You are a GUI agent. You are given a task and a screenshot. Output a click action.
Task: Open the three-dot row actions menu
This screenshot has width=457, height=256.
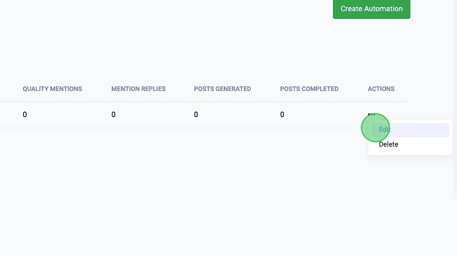tap(371, 114)
